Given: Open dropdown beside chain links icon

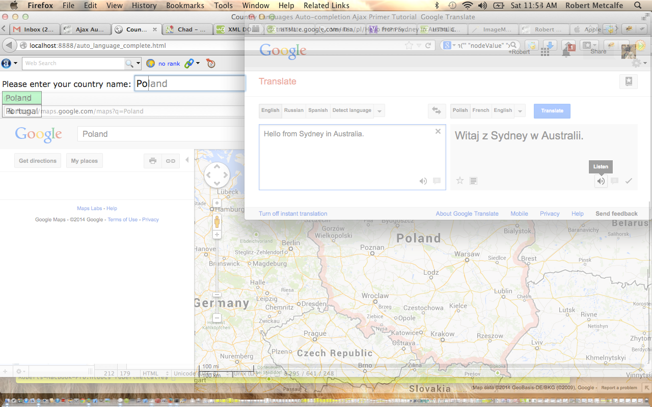Looking at the screenshot, I should tap(198, 64).
